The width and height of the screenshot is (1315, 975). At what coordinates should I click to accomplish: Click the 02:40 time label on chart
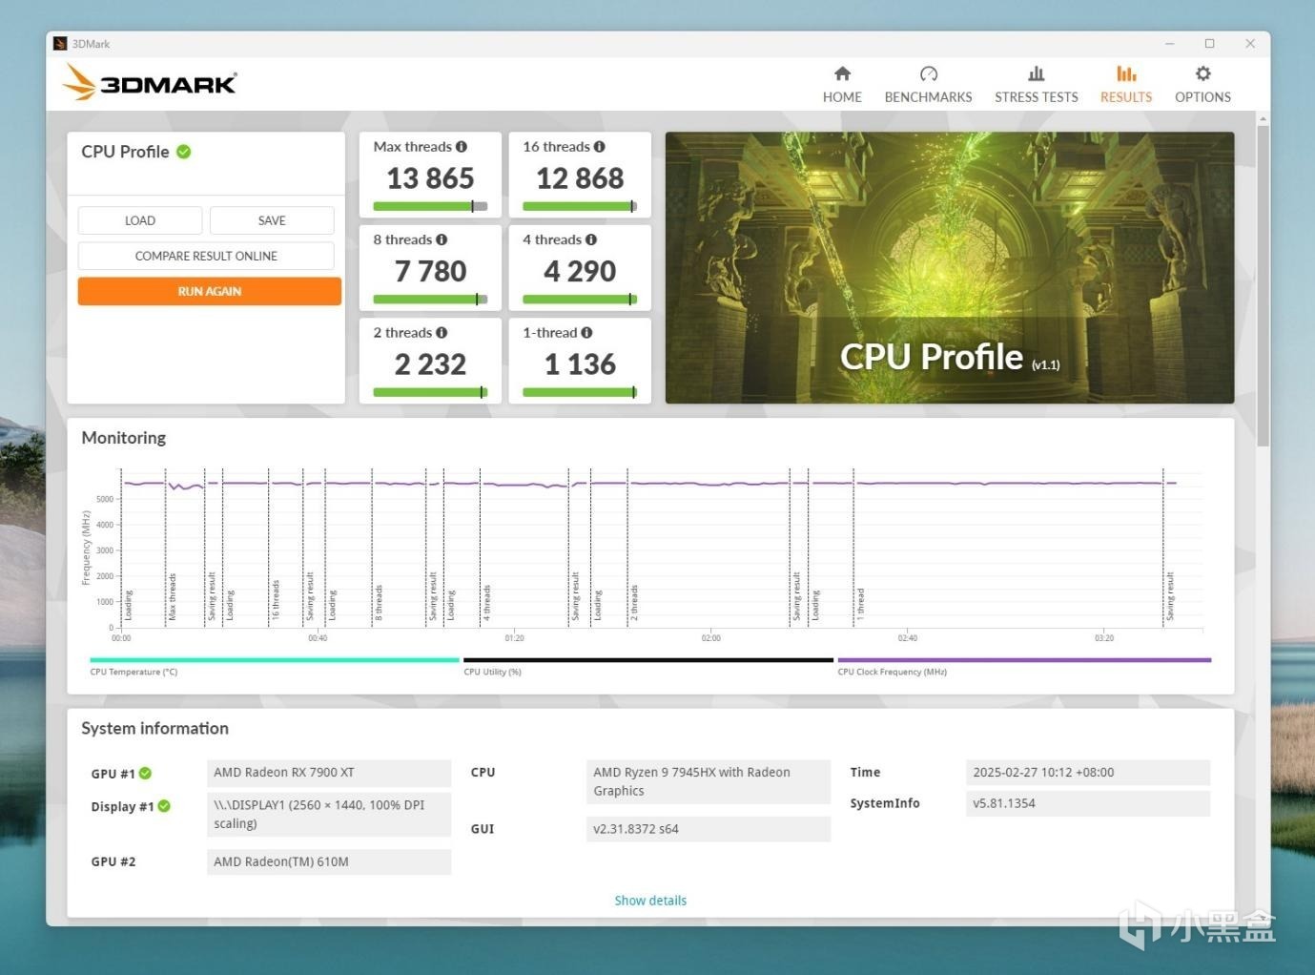coord(907,638)
